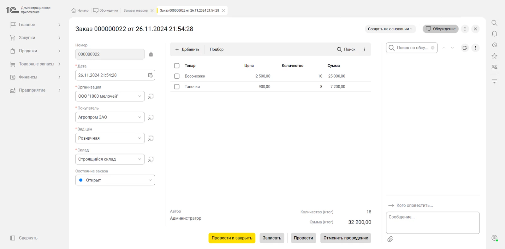Open the Состояние заказа dropdown
Viewport: 505px width, 249px height.
click(x=150, y=180)
